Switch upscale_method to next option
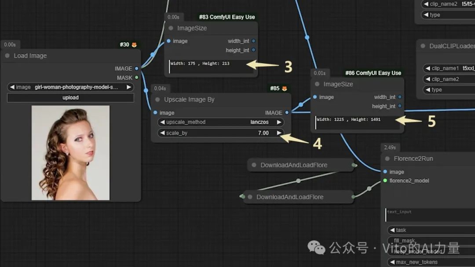 click(x=279, y=122)
